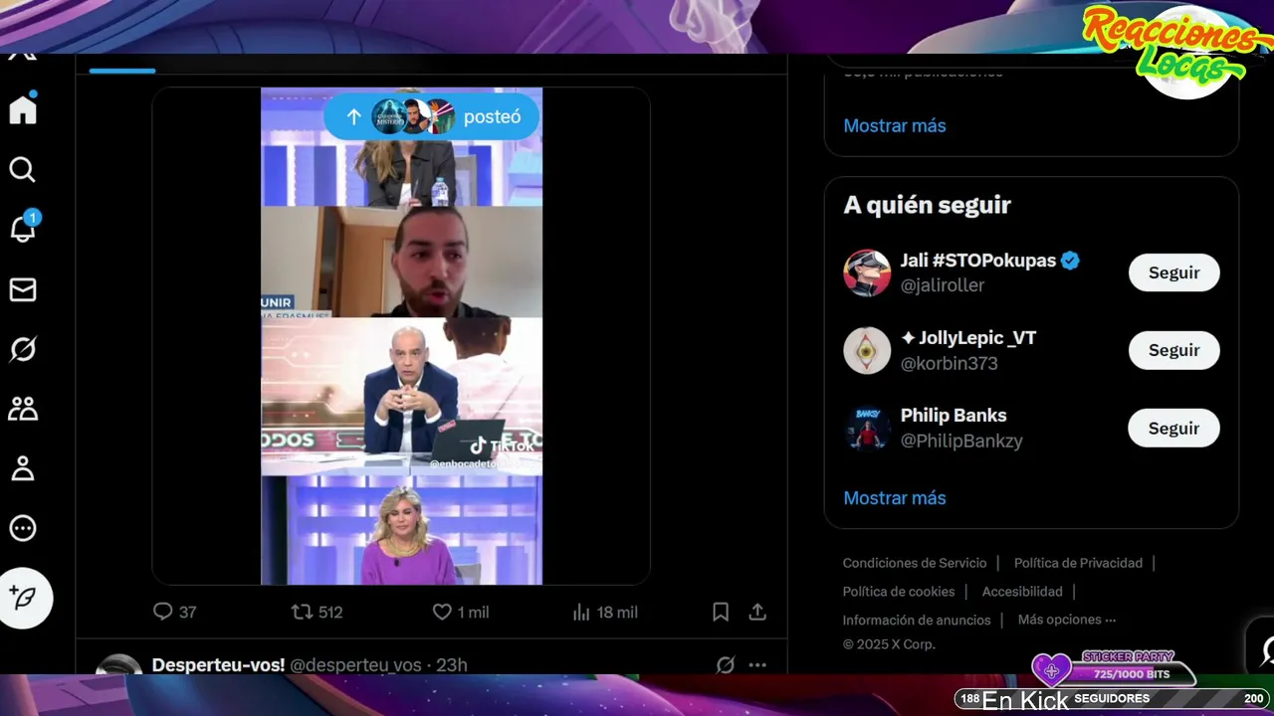Click the @korbin373 handle

pyautogui.click(x=949, y=363)
